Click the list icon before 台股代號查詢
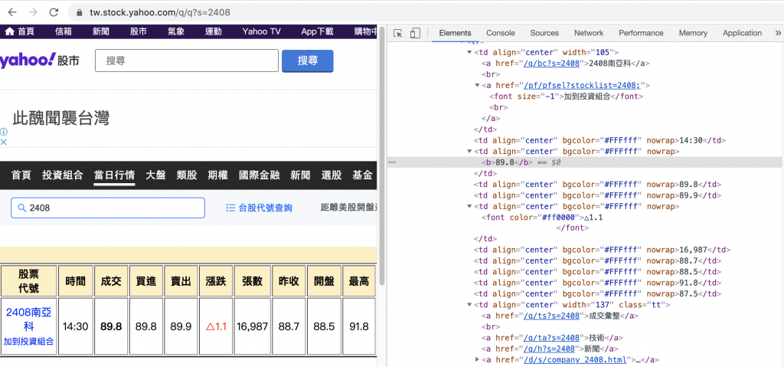The height and width of the screenshot is (367, 784). coord(230,208)
